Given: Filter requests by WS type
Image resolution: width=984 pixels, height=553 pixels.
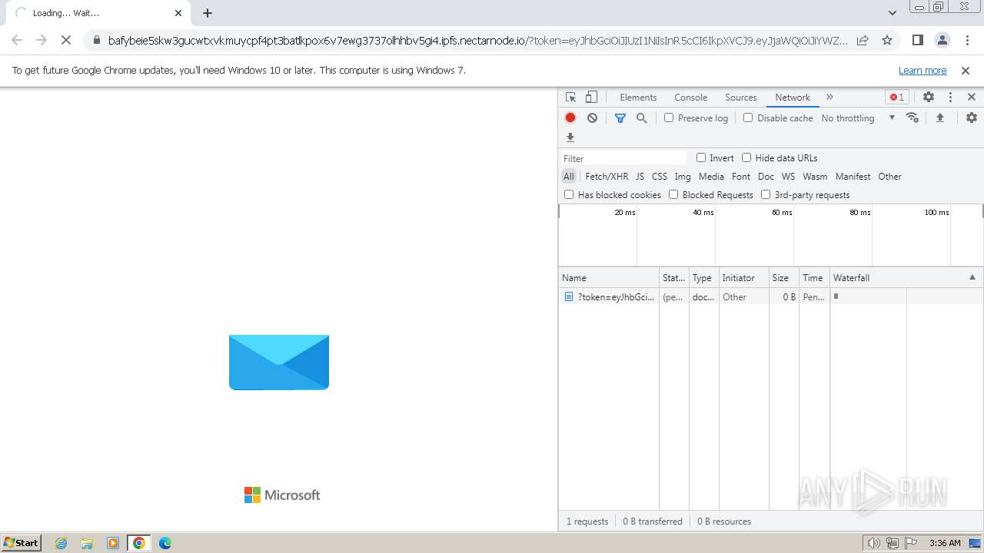Looking at the screenshot, I should (788, 177).
